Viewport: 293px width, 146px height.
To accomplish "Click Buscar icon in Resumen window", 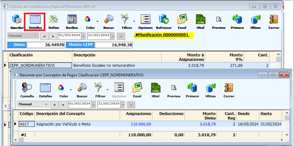I will (x=82, y=88).
